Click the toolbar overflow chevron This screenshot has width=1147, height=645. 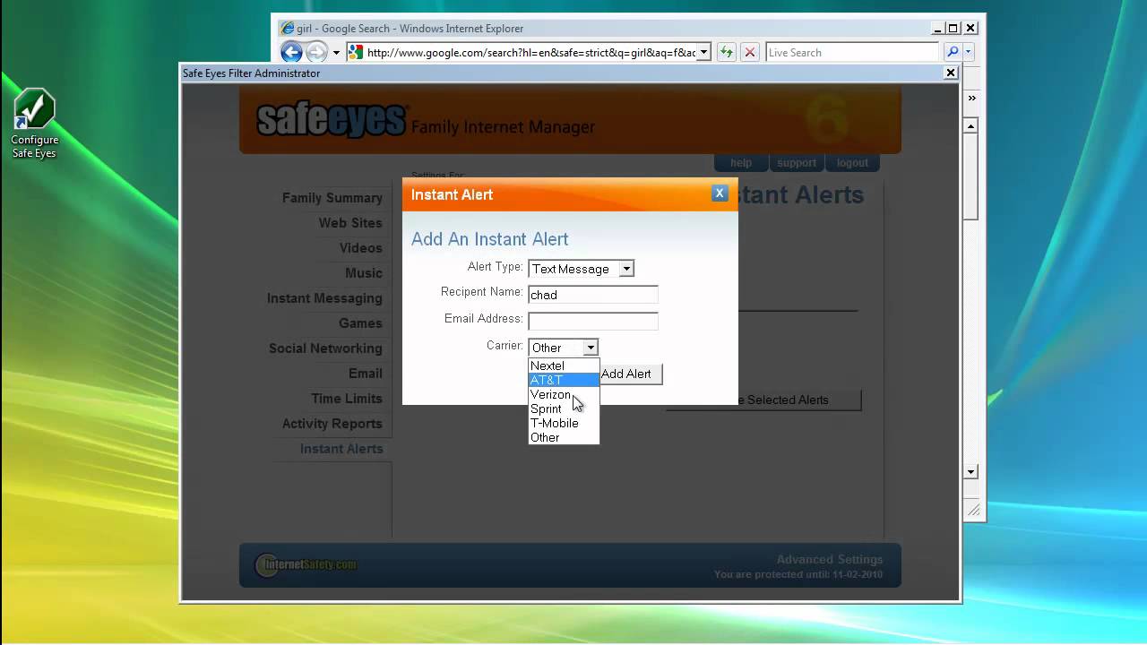(x=971, y=98)
